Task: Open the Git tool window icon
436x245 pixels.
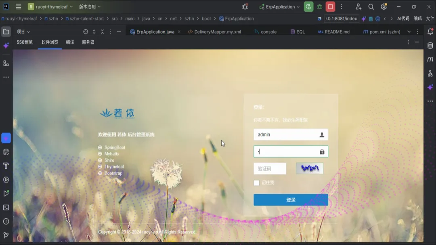Action: click(6, 235)
